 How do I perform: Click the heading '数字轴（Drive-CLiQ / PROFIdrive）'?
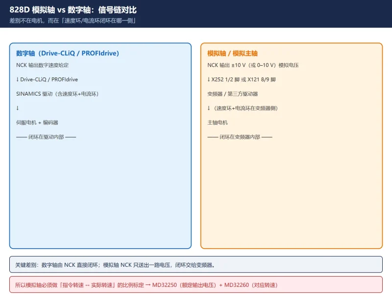68,53
